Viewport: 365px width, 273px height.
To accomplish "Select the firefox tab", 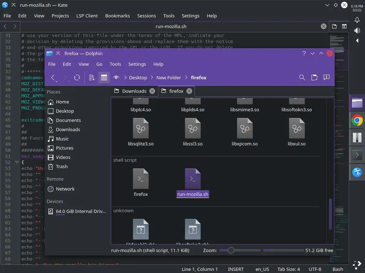I will [x=176, y=91].
